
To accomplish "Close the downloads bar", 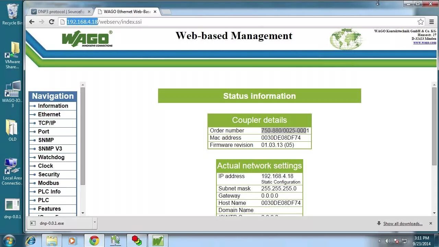I will pos(430,223).
